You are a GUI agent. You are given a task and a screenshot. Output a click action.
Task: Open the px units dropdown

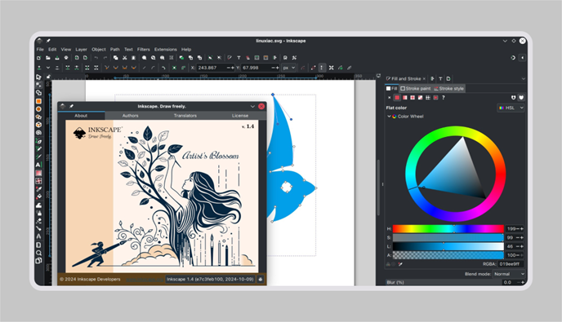click(289, 68)
